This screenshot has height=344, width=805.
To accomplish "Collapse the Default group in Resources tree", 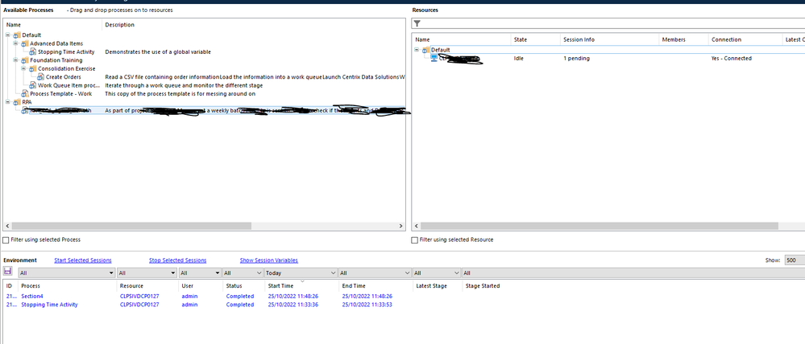I will click(417, 50).
